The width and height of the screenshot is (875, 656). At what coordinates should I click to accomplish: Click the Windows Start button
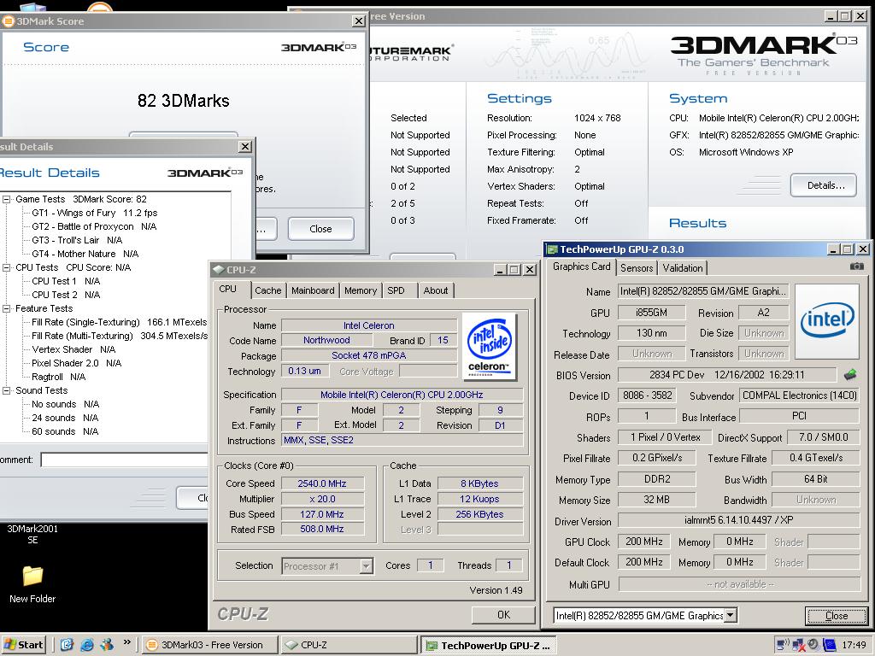point(23,645)
